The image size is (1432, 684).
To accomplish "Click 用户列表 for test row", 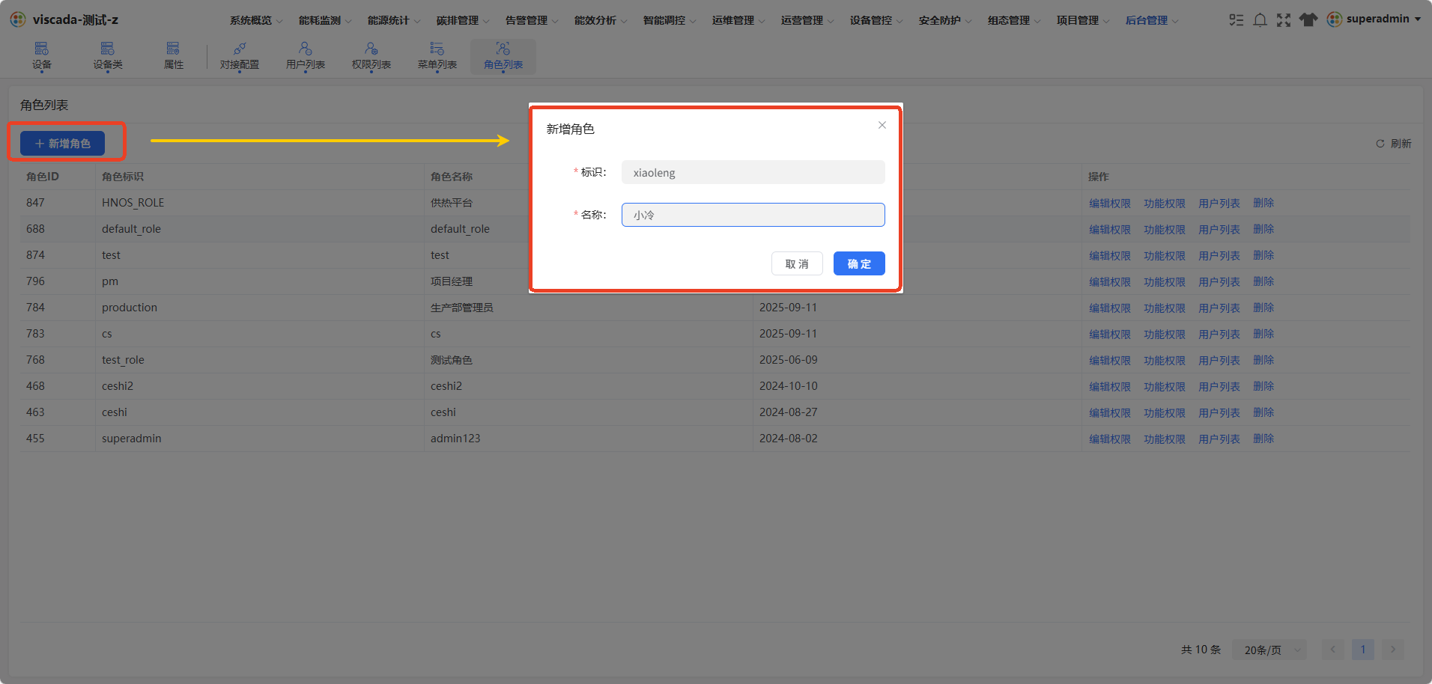I will pyautogui.click(x=1219, y=255).
